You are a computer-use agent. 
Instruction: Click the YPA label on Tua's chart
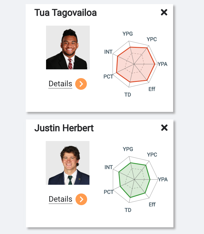163,64
